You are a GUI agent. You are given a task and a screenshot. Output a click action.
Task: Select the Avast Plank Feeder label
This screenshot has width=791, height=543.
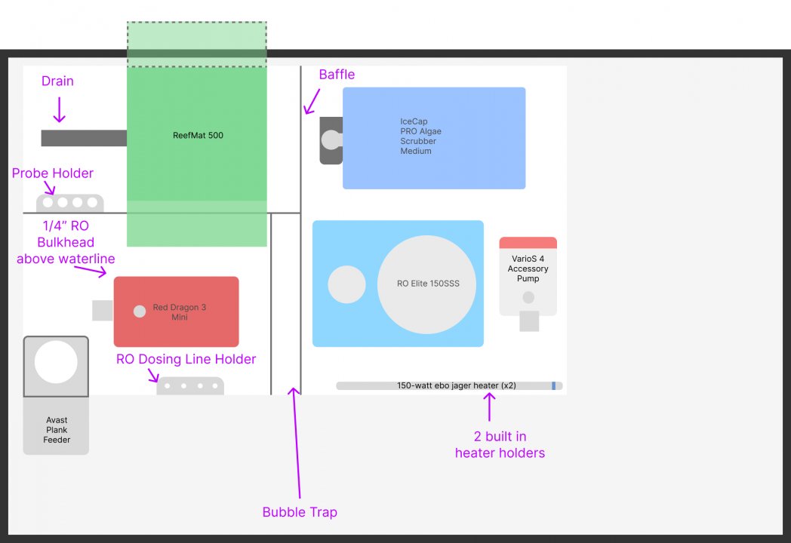(x=57, y=430)
